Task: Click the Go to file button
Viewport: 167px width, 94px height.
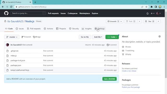Action: (85, 37)
